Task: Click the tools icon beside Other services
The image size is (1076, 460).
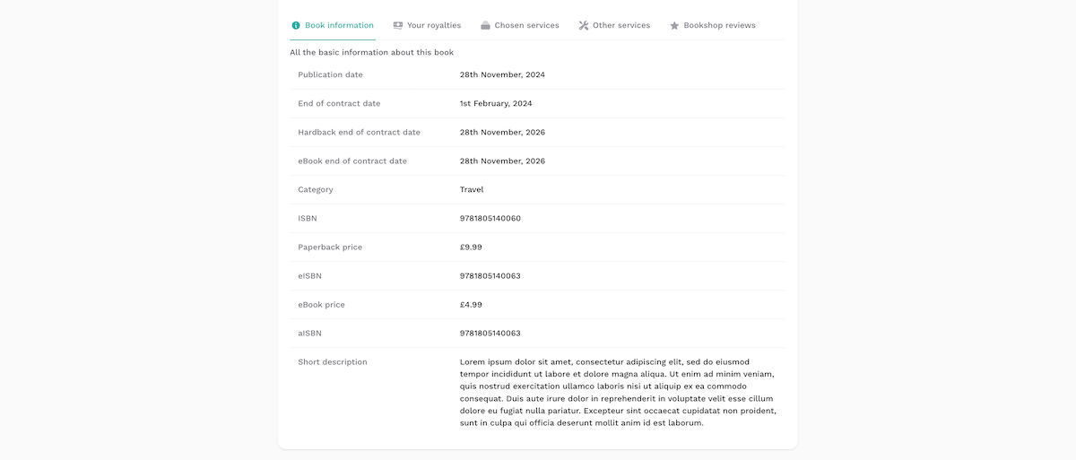Action: click(x=584, y=25)
